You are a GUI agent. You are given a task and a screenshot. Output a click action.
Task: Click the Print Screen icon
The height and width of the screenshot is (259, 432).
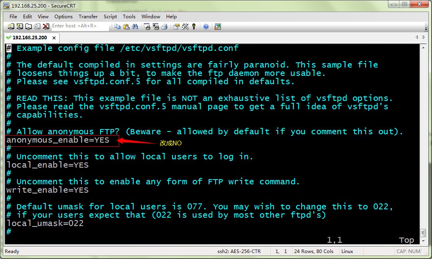(x=147, y=27)
